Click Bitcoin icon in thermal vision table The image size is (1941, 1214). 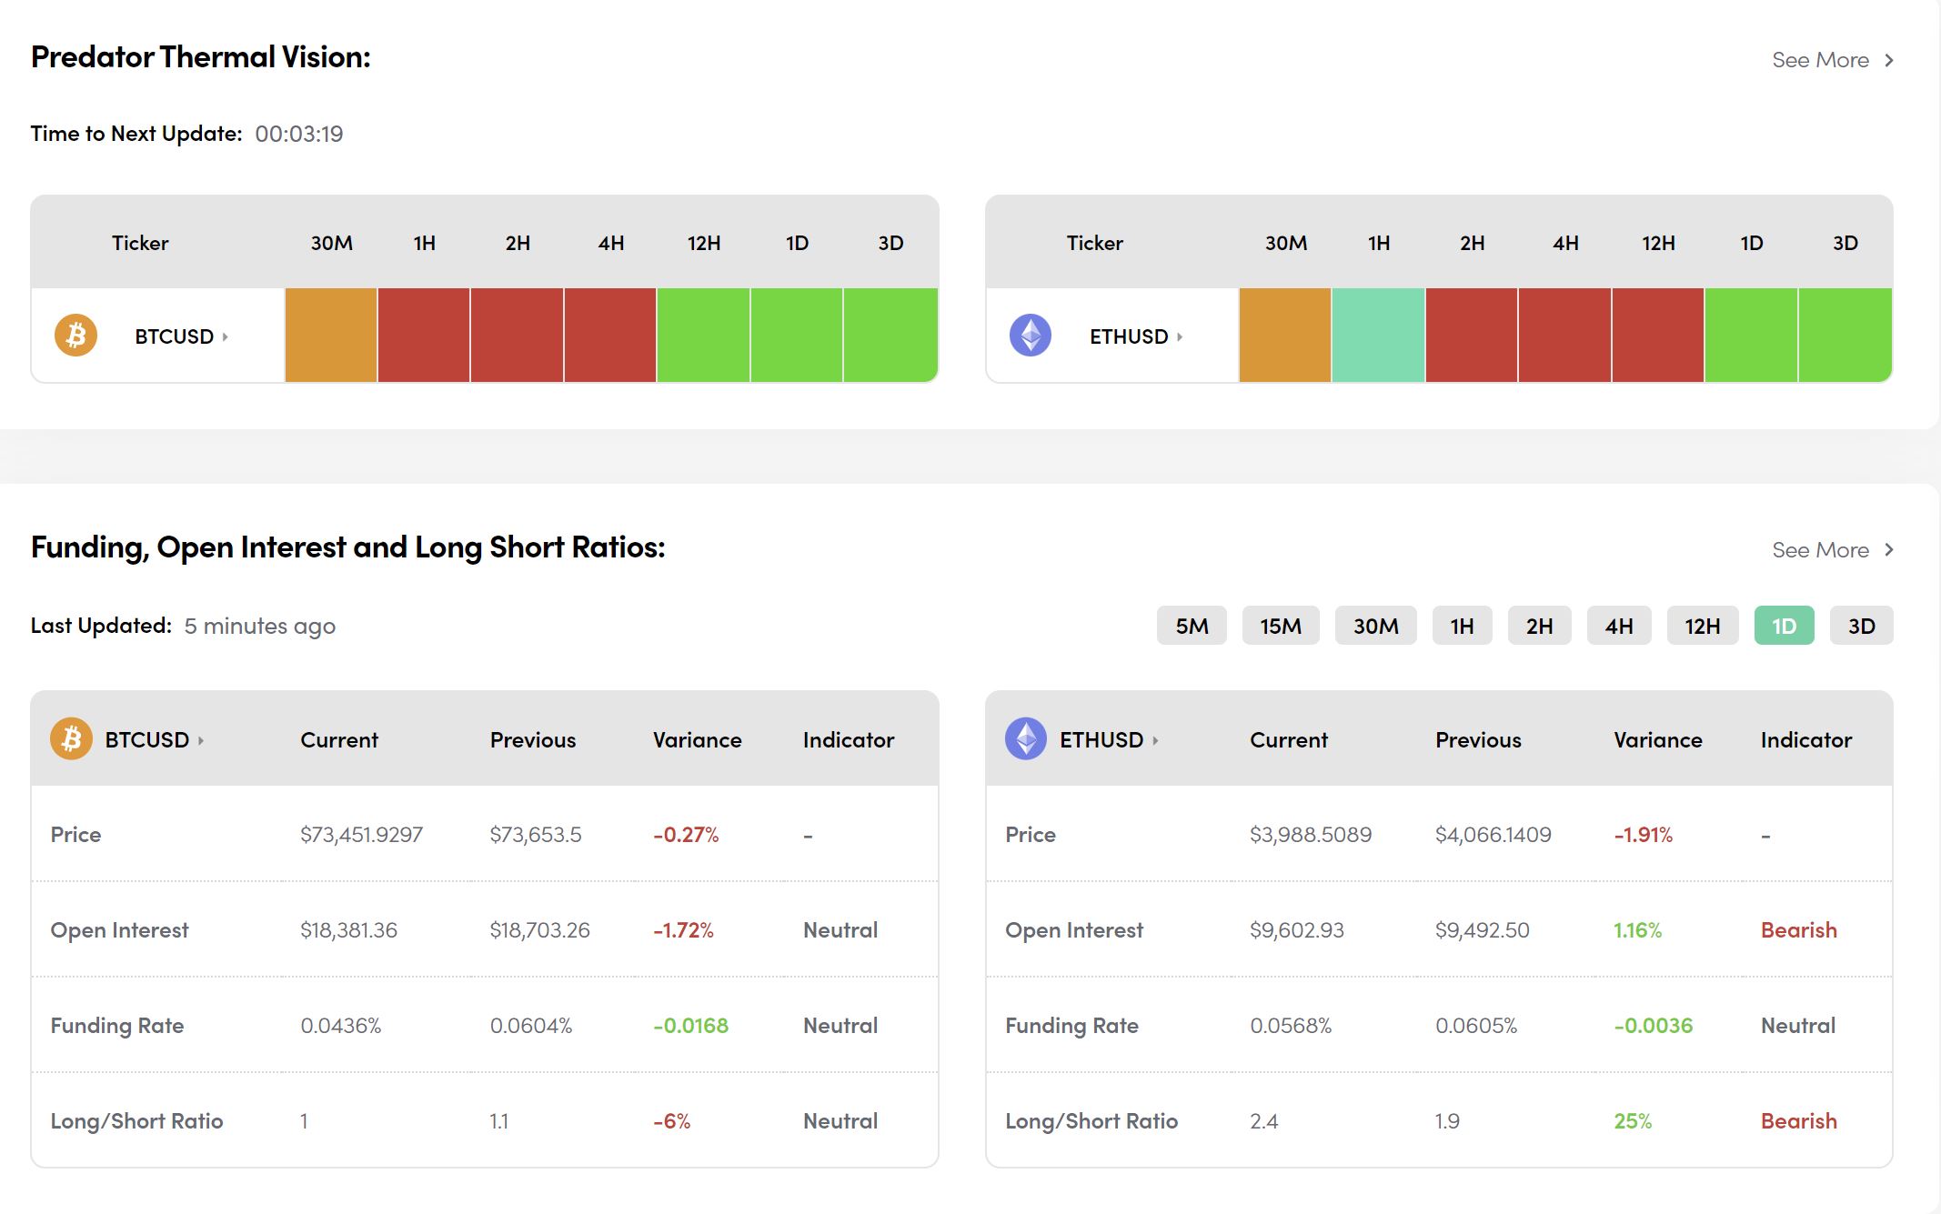point(75,336)
